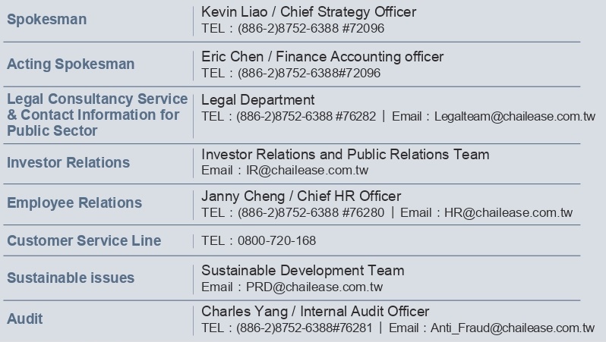Click the Legalteam@chailease.com.tw email address
The image size is (606, 342).
tap(516, 117)
